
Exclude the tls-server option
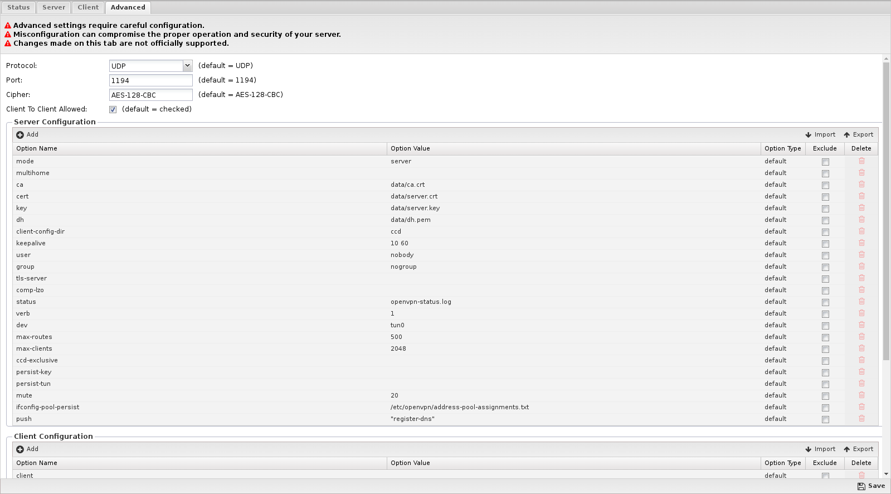click(825, 279)
